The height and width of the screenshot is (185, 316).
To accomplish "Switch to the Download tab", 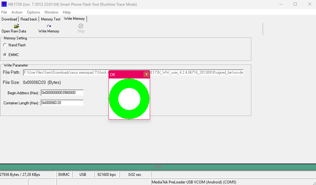I will (x=9, y=19).
